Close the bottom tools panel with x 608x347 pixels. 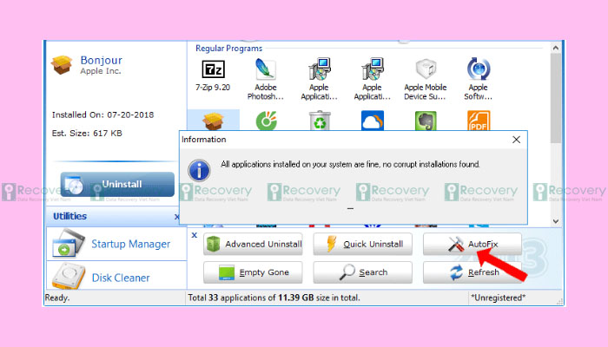195,235
